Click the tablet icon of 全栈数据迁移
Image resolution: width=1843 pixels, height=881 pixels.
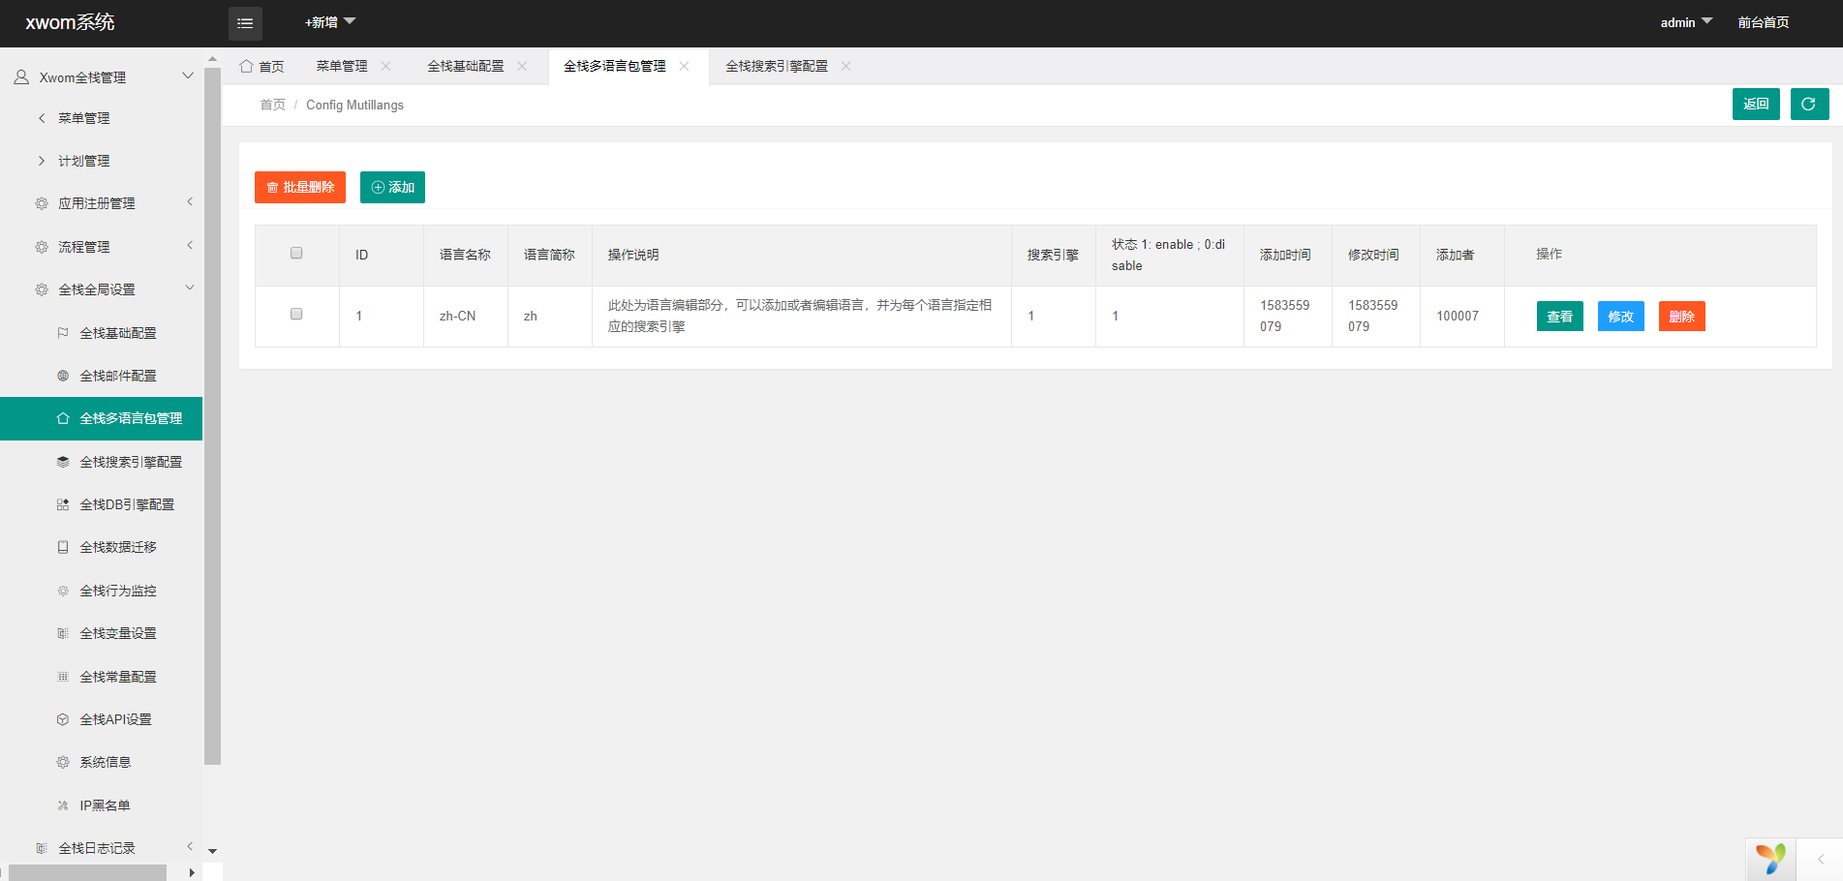(63, 547)
